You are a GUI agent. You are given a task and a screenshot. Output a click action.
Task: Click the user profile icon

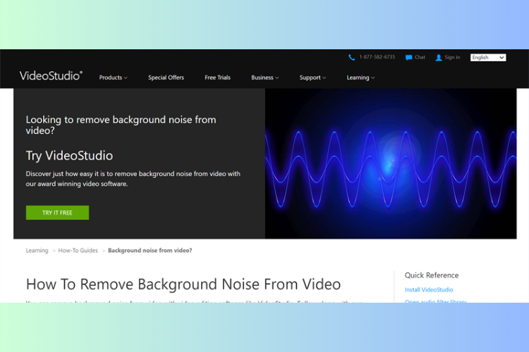pos(439,58)
